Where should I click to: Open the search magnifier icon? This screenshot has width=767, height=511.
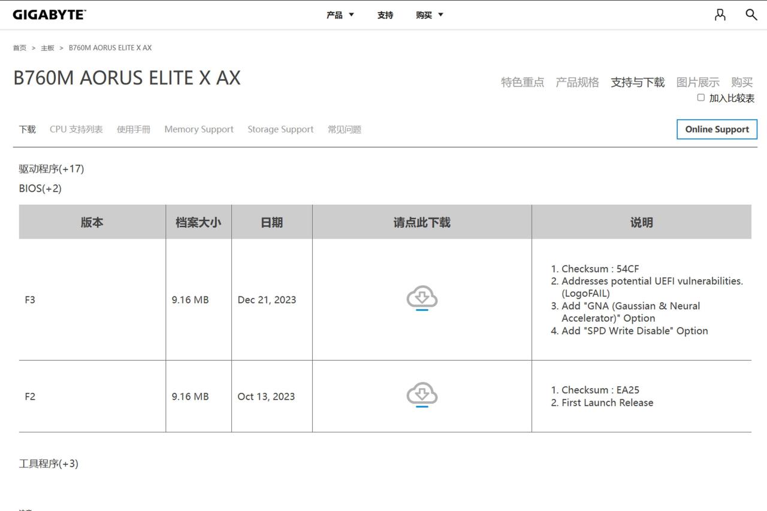751,15
